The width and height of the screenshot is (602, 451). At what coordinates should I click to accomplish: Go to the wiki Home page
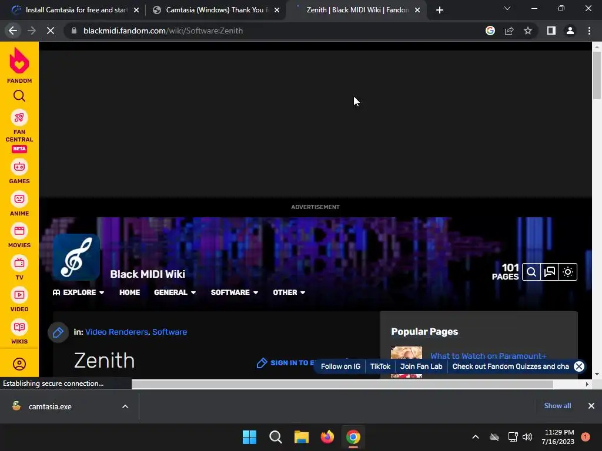129,292
